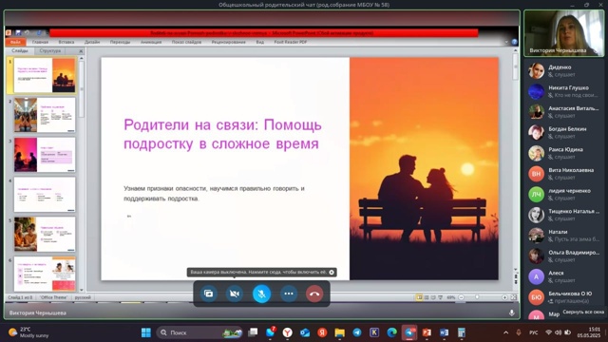Open the Показ слайдов ribbon tab
The height and width of the screenshot is (342, 608).
coord(186,42)
